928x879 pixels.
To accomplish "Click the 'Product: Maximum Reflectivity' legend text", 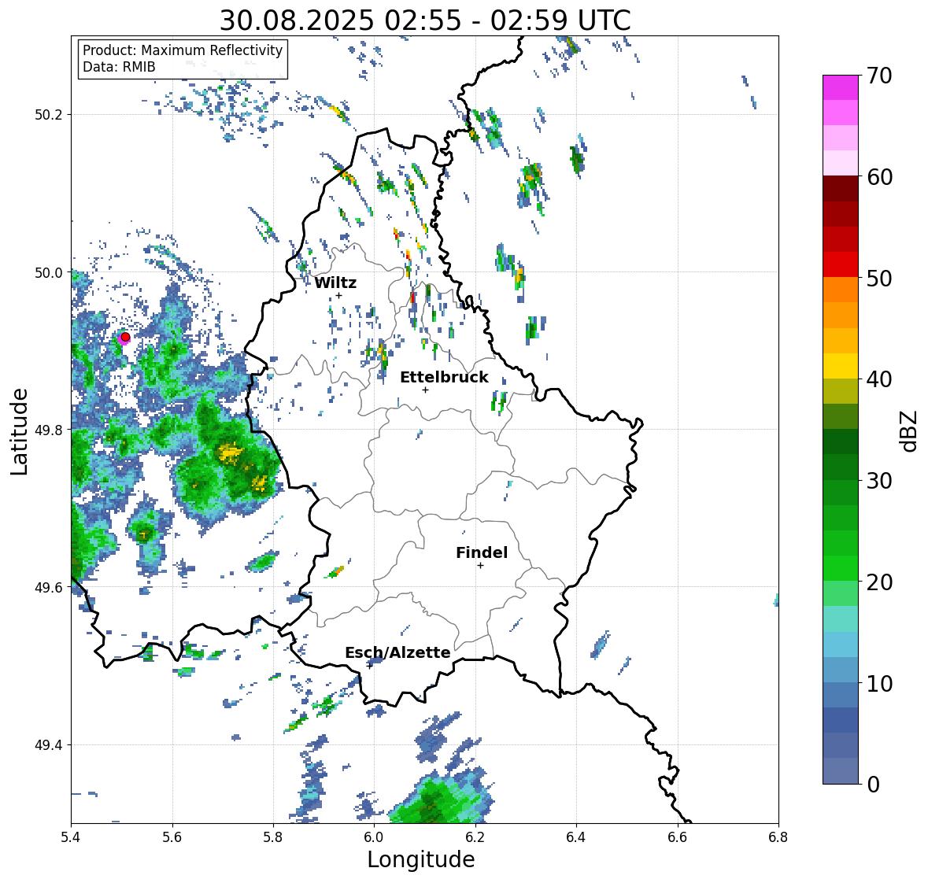I will point(183,50).
